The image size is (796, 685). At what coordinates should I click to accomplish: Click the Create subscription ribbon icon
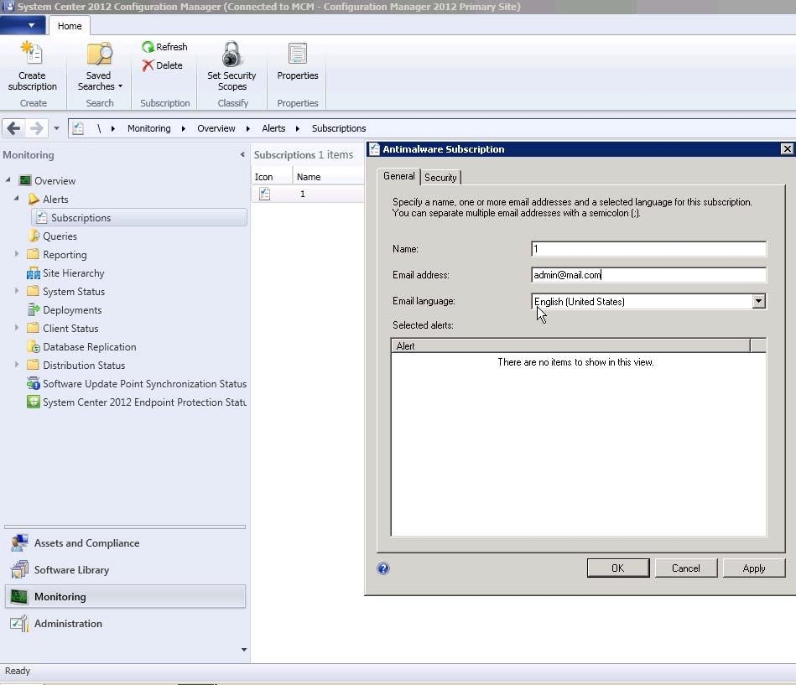tap(32, 54)
